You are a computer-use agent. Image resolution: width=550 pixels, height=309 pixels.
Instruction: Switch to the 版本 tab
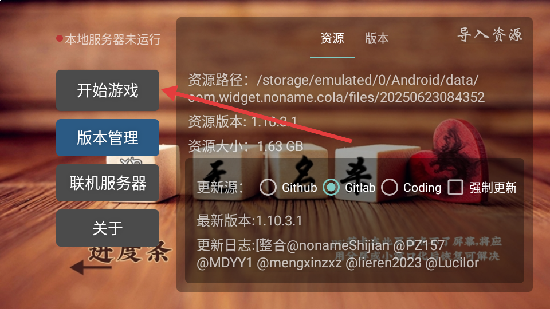377,38
